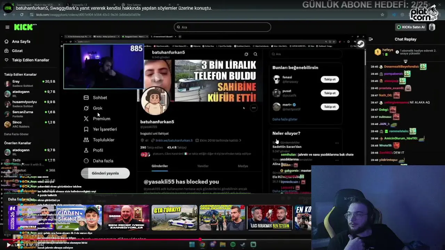Open Steam from the taskbar
Viewport: 445px width, 250px height.
tap(243, 244)
